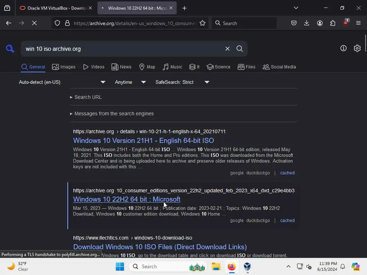Open the Auto-detect language dropdown
This screenshot has width=367, height=275.
[x=62, y=82]
